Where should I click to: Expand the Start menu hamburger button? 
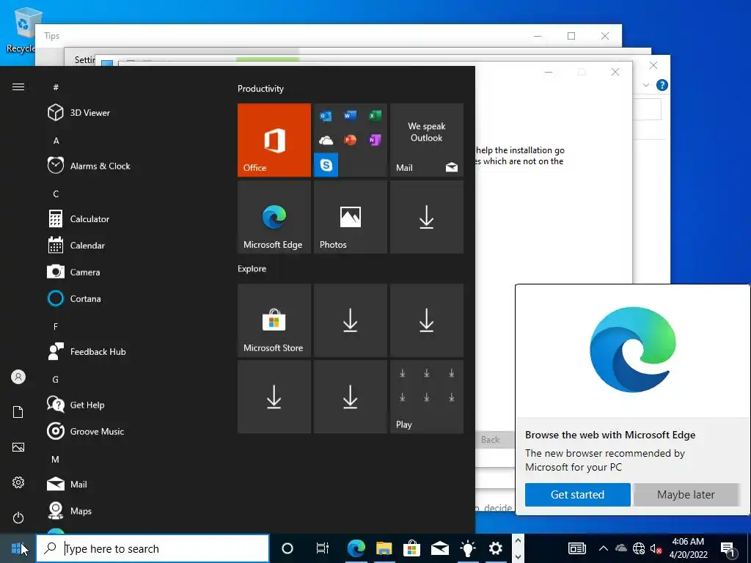(x=18, y=87)
